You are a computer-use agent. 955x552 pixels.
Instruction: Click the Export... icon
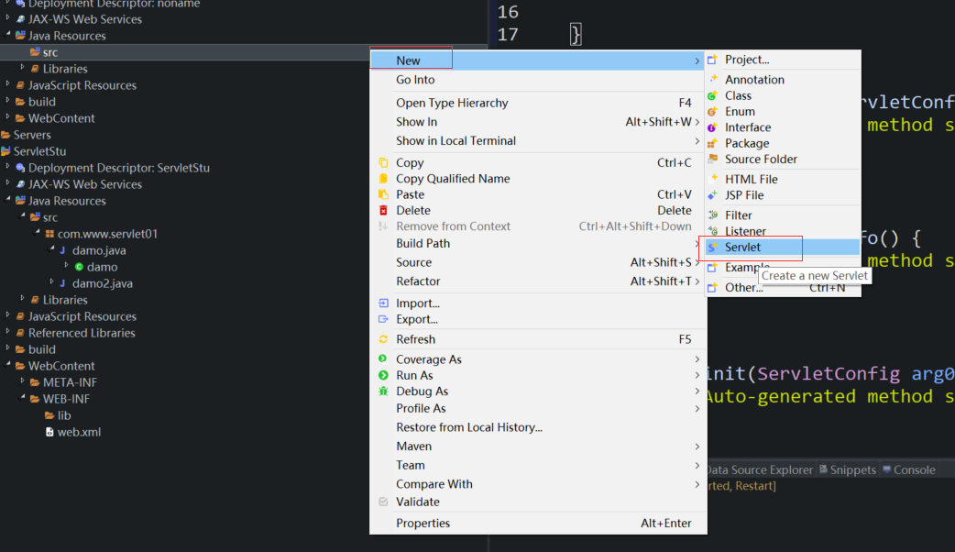(383, 319)
